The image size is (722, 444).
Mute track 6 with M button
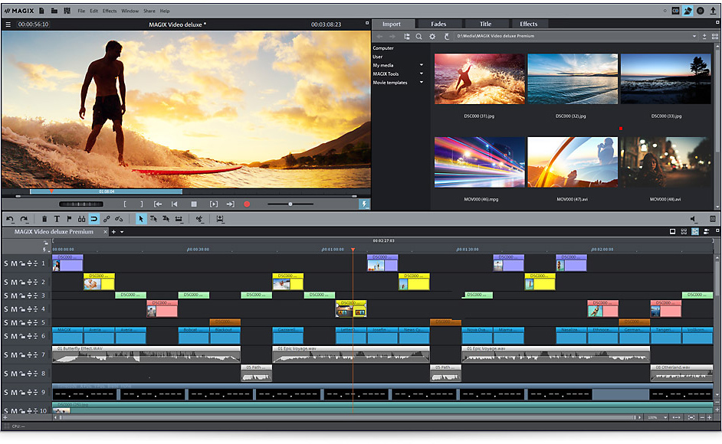point(14,336)
